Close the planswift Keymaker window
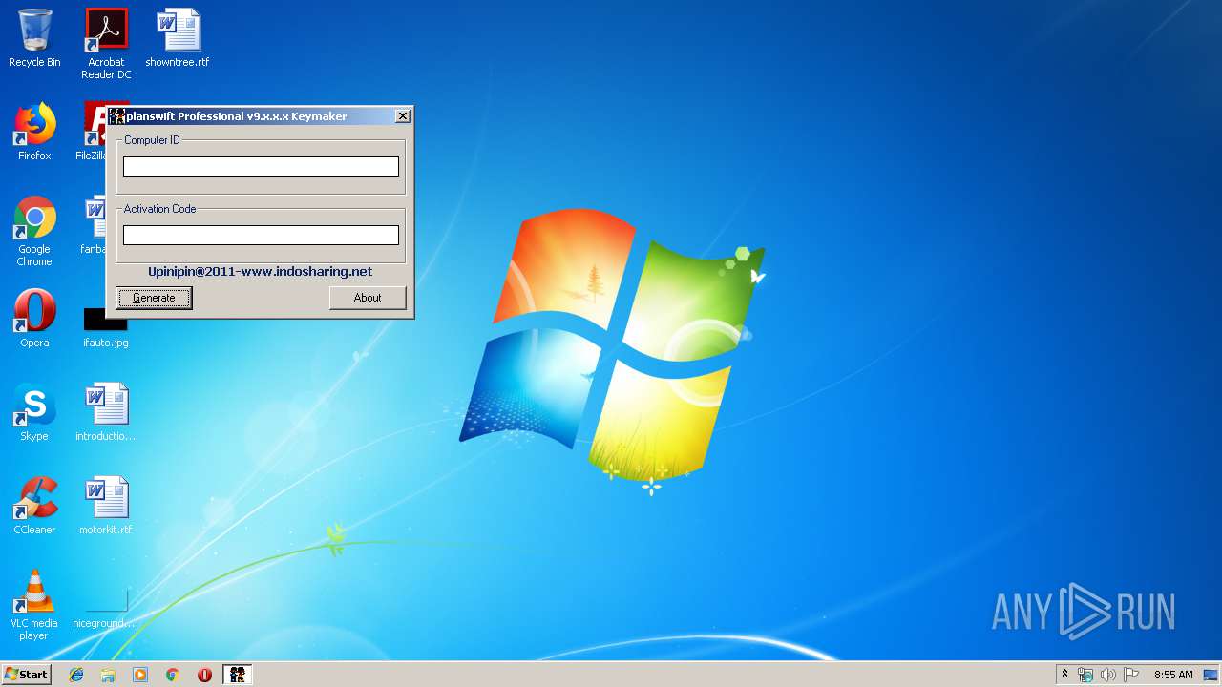The height and width of the screenshot is (687, 1222). (403, 115)
